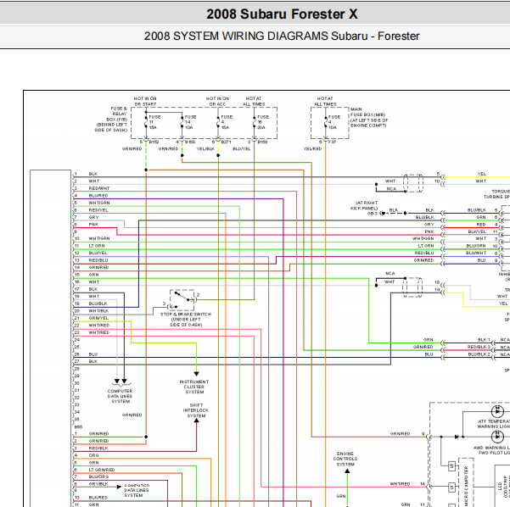Click the 'FUSE 14 10A' fuse label
The image size is (510, 507).
pos(191,122)
